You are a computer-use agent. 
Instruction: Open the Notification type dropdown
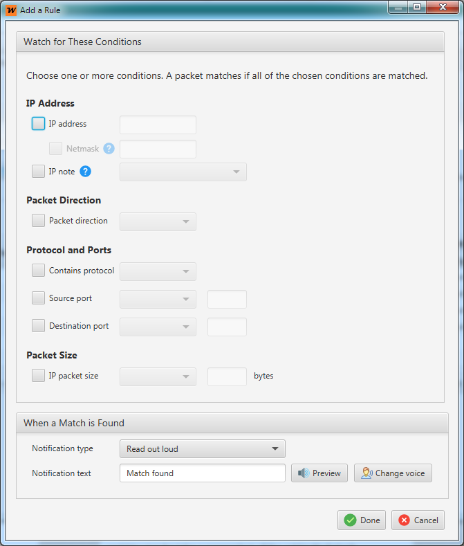click(x=203, y=449)
